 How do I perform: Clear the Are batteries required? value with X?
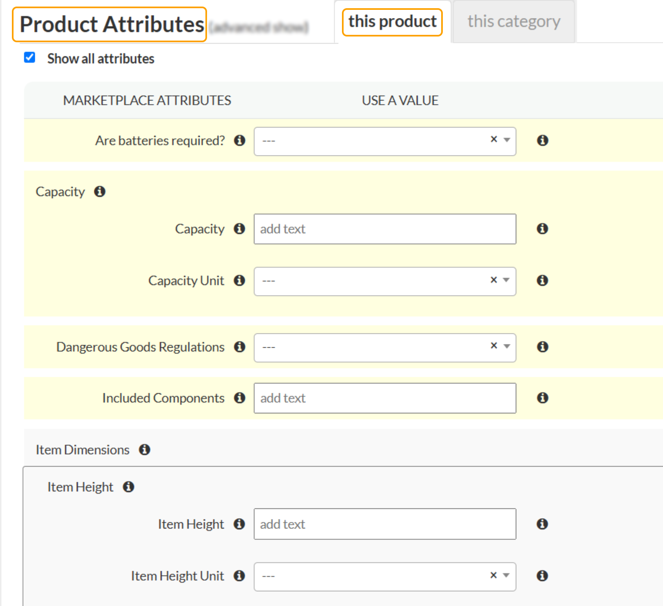pyautogui.click(x=494, y=139)
